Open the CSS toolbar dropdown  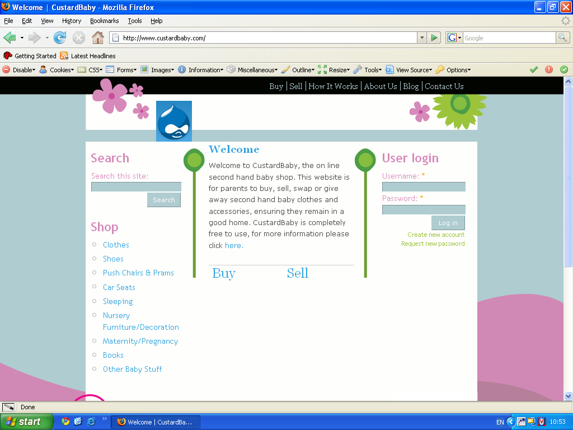coord(90,69)
